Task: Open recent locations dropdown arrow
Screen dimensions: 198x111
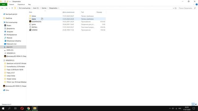Action: click(9, 8)
